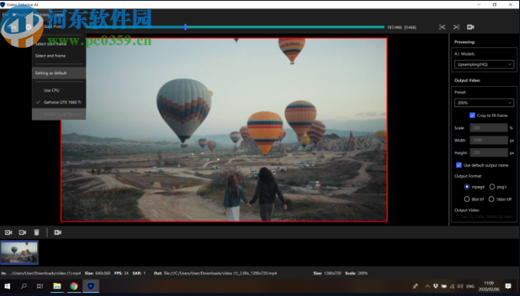The image size is (520, 296).
Task: Click the video camera icon beside the scissors
Action: click(x=470, y=27)
